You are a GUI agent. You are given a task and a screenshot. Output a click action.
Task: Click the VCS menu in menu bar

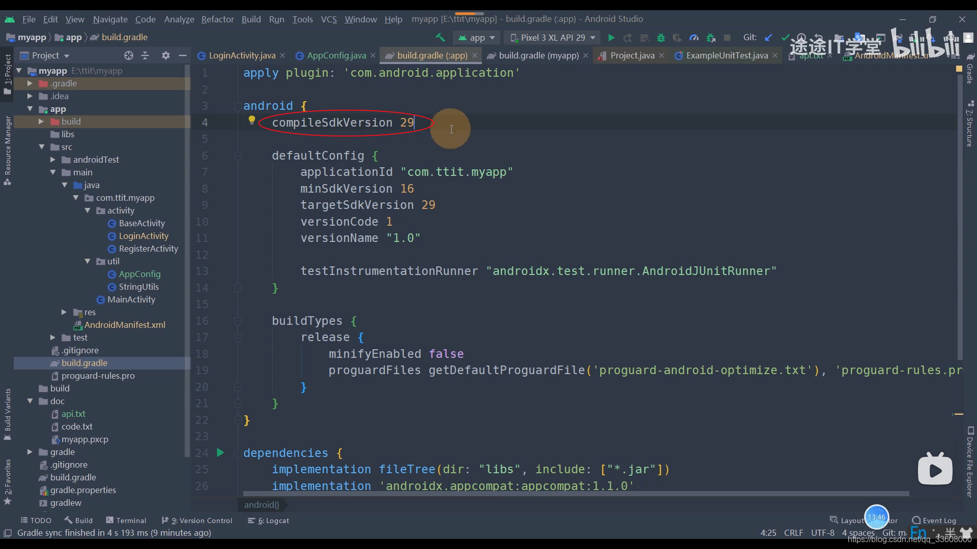[329, 19]
